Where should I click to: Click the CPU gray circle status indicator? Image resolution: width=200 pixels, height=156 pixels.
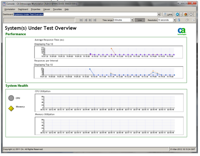pos(11,98)
